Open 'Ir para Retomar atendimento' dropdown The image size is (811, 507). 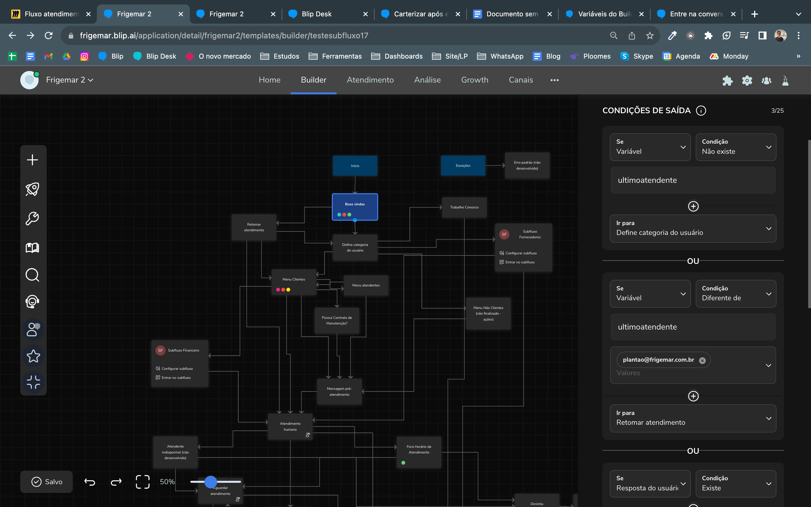coord(693,418)
